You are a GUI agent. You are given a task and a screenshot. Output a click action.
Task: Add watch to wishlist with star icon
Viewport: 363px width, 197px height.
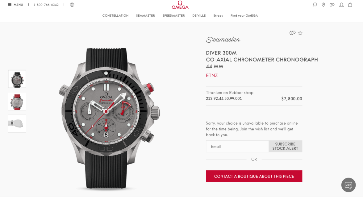(x=300, y=33)
